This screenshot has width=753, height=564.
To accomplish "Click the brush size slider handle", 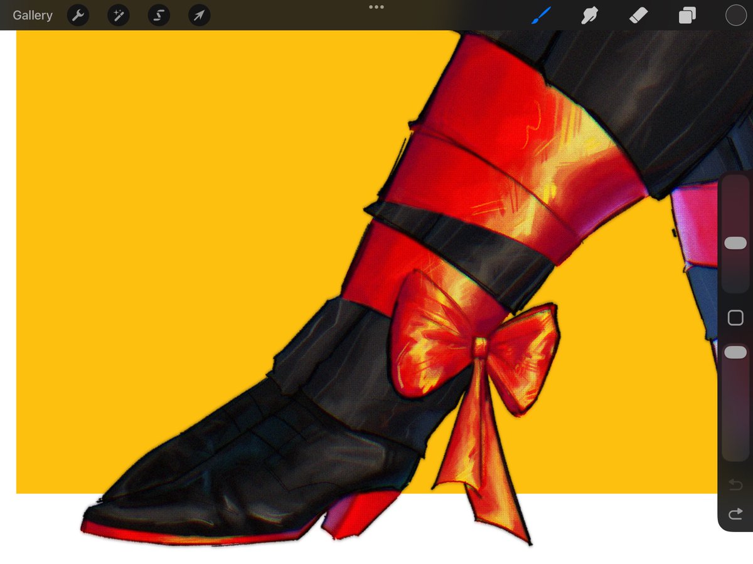I will pyautogui.click(x=735, y=243).
